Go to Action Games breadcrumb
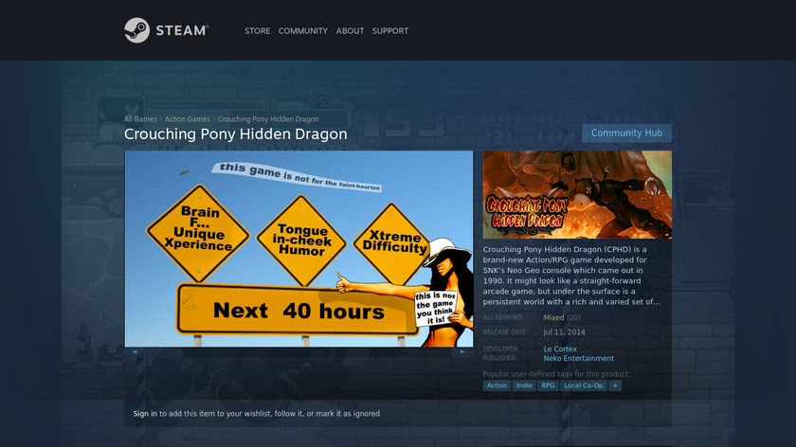This screenshot has height=447, width=796. 188,119
